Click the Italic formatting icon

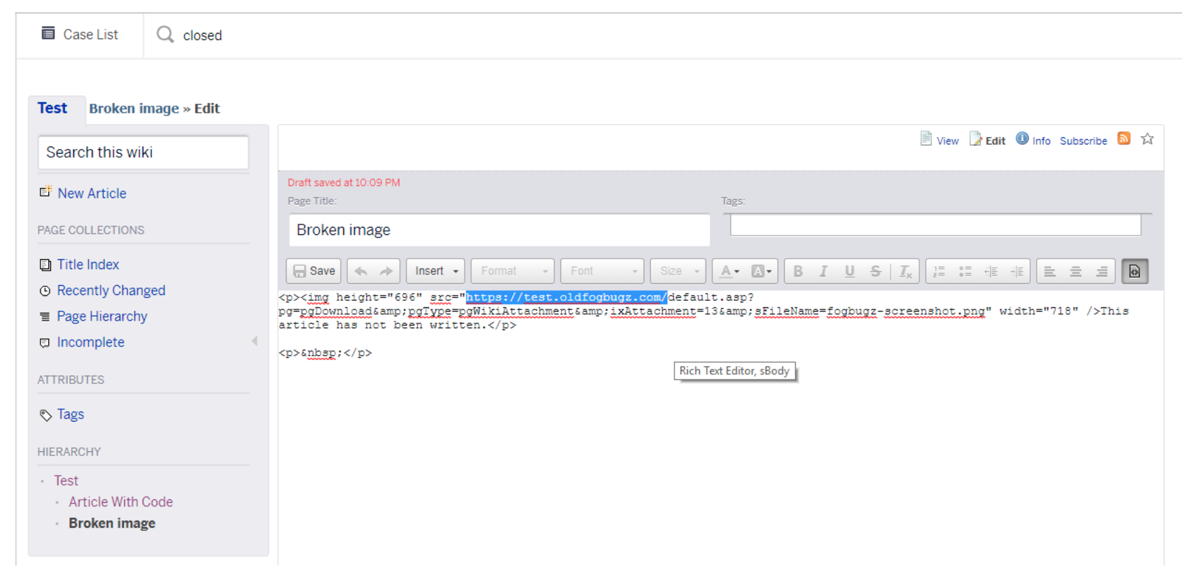click(823, 271)
